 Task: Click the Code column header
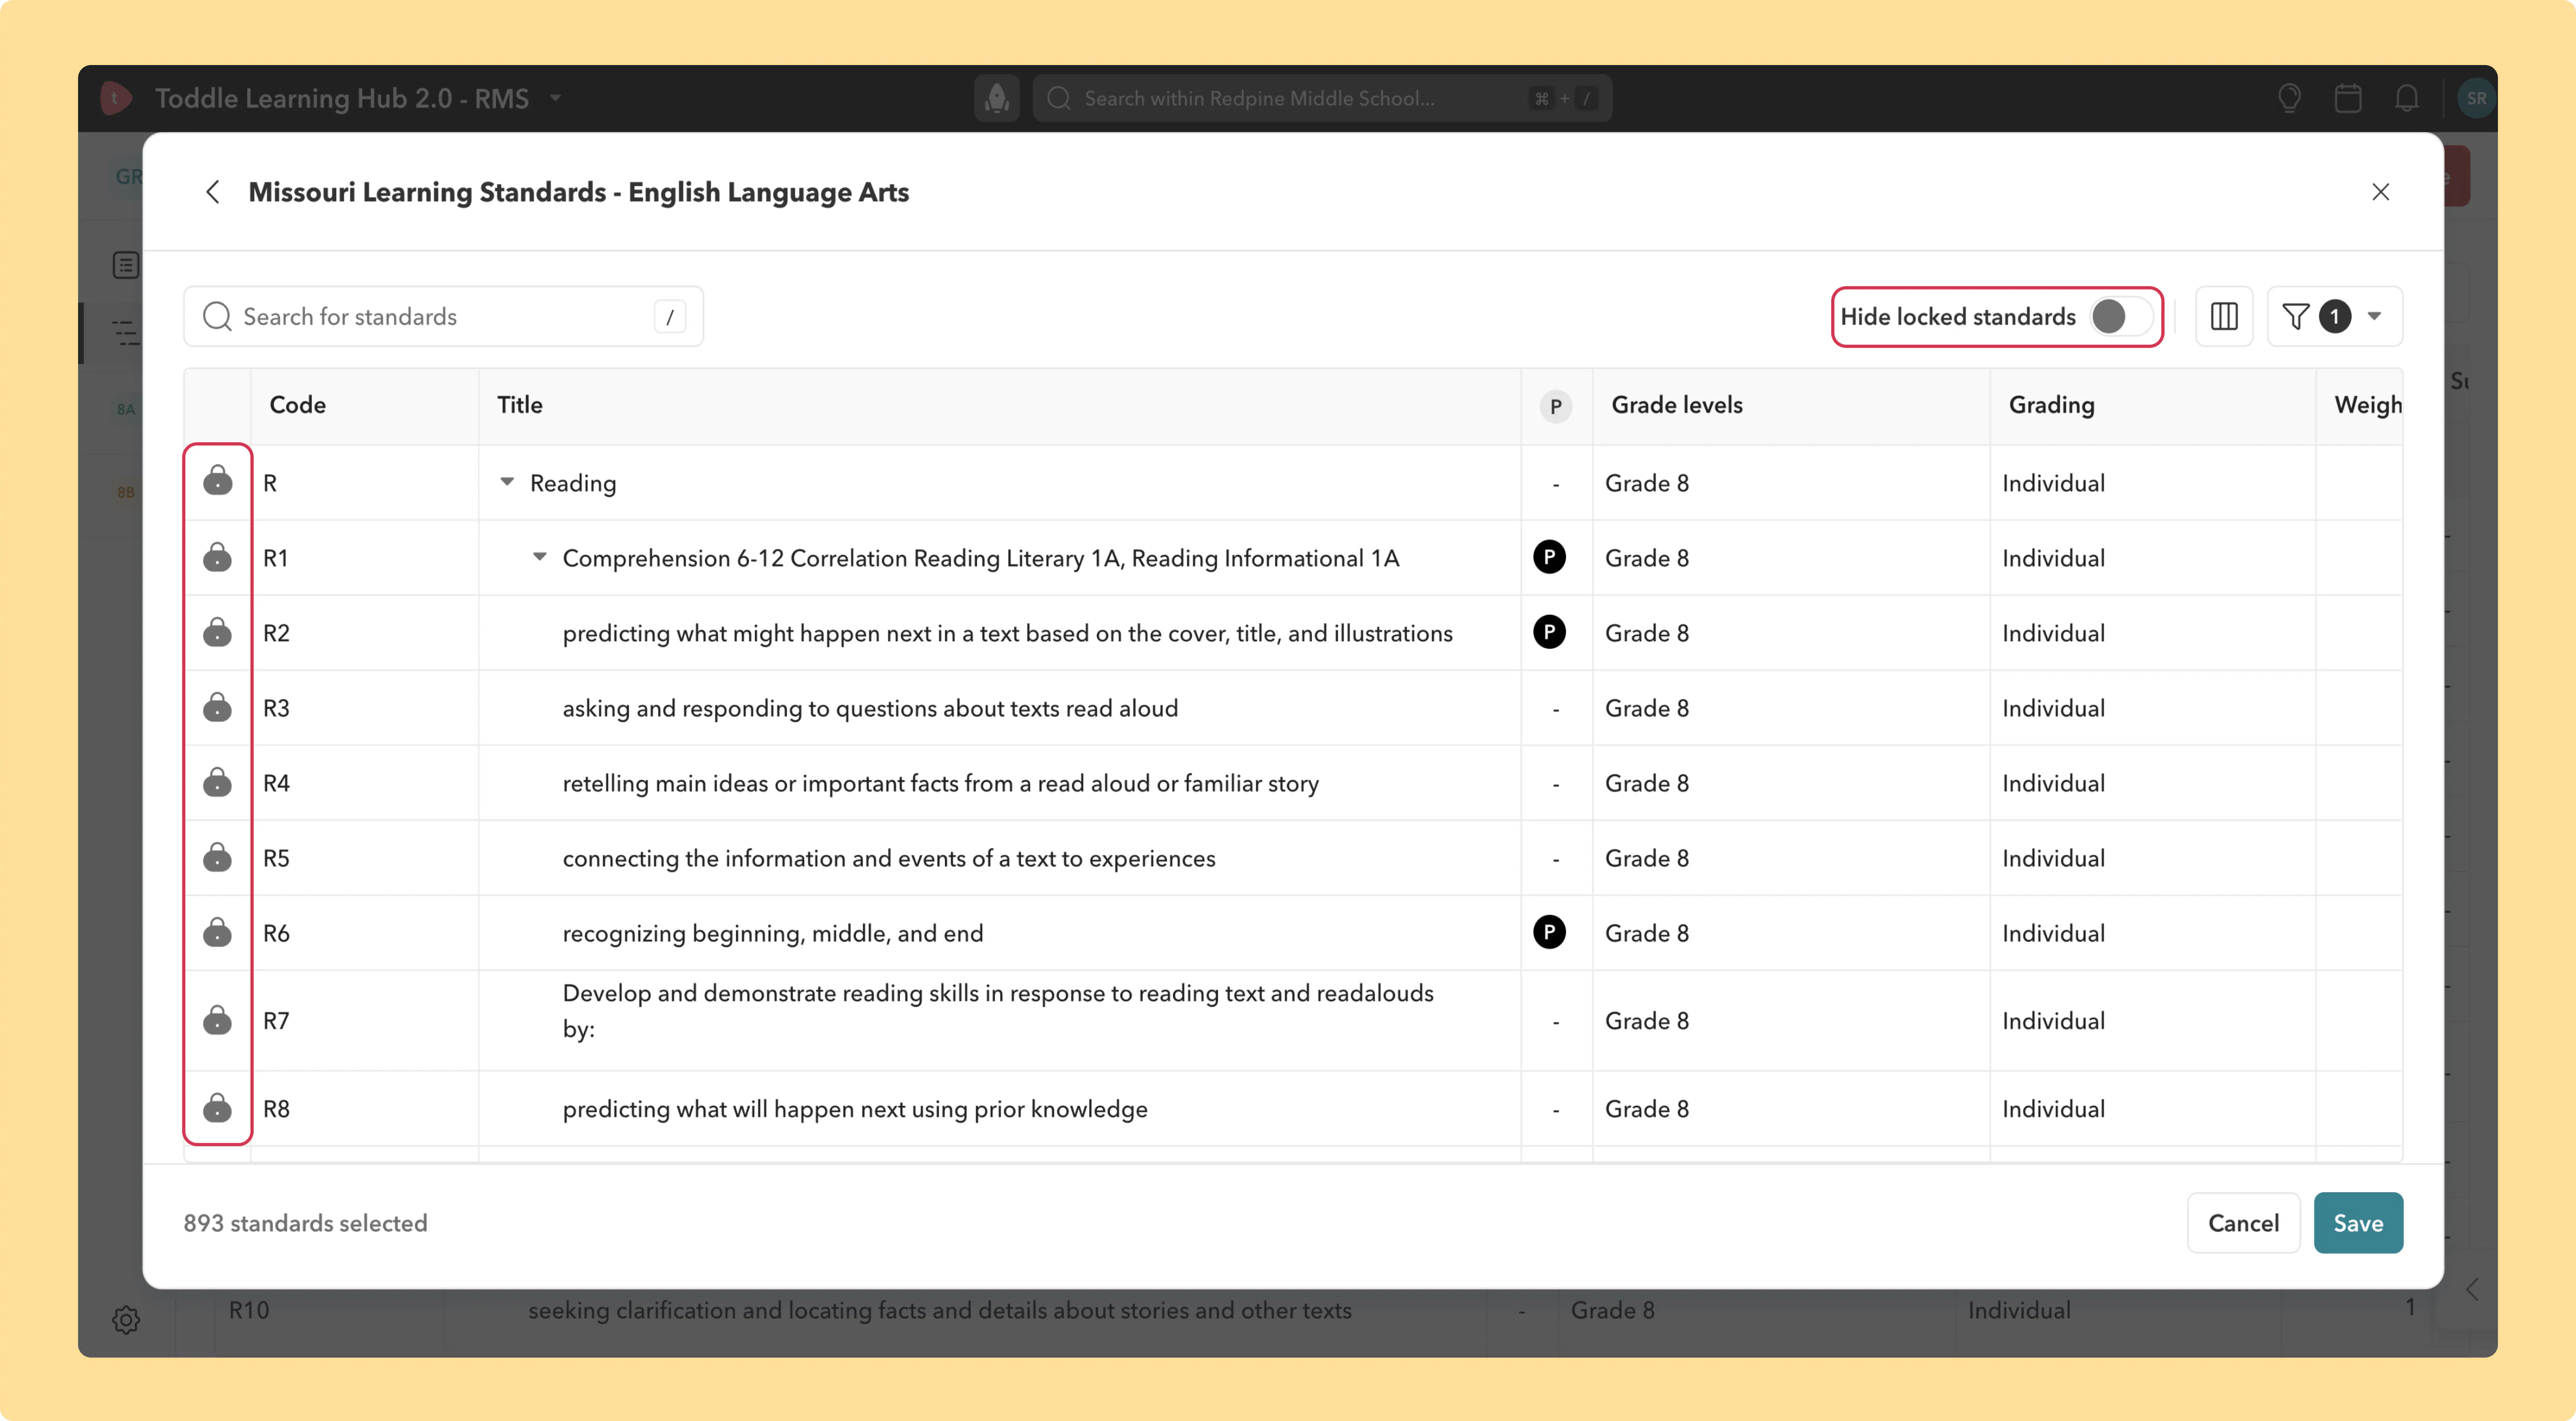(298, 405)
